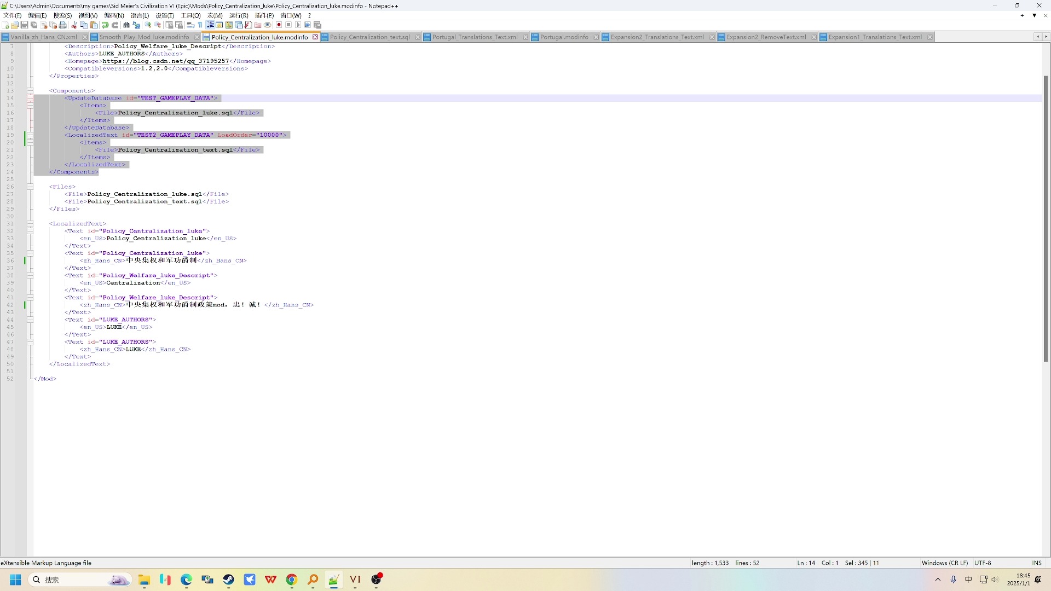Click the Save file toolbar icon
This screenshot has width=1051, height=591.
pyautogui.click(x=24, y=25)
